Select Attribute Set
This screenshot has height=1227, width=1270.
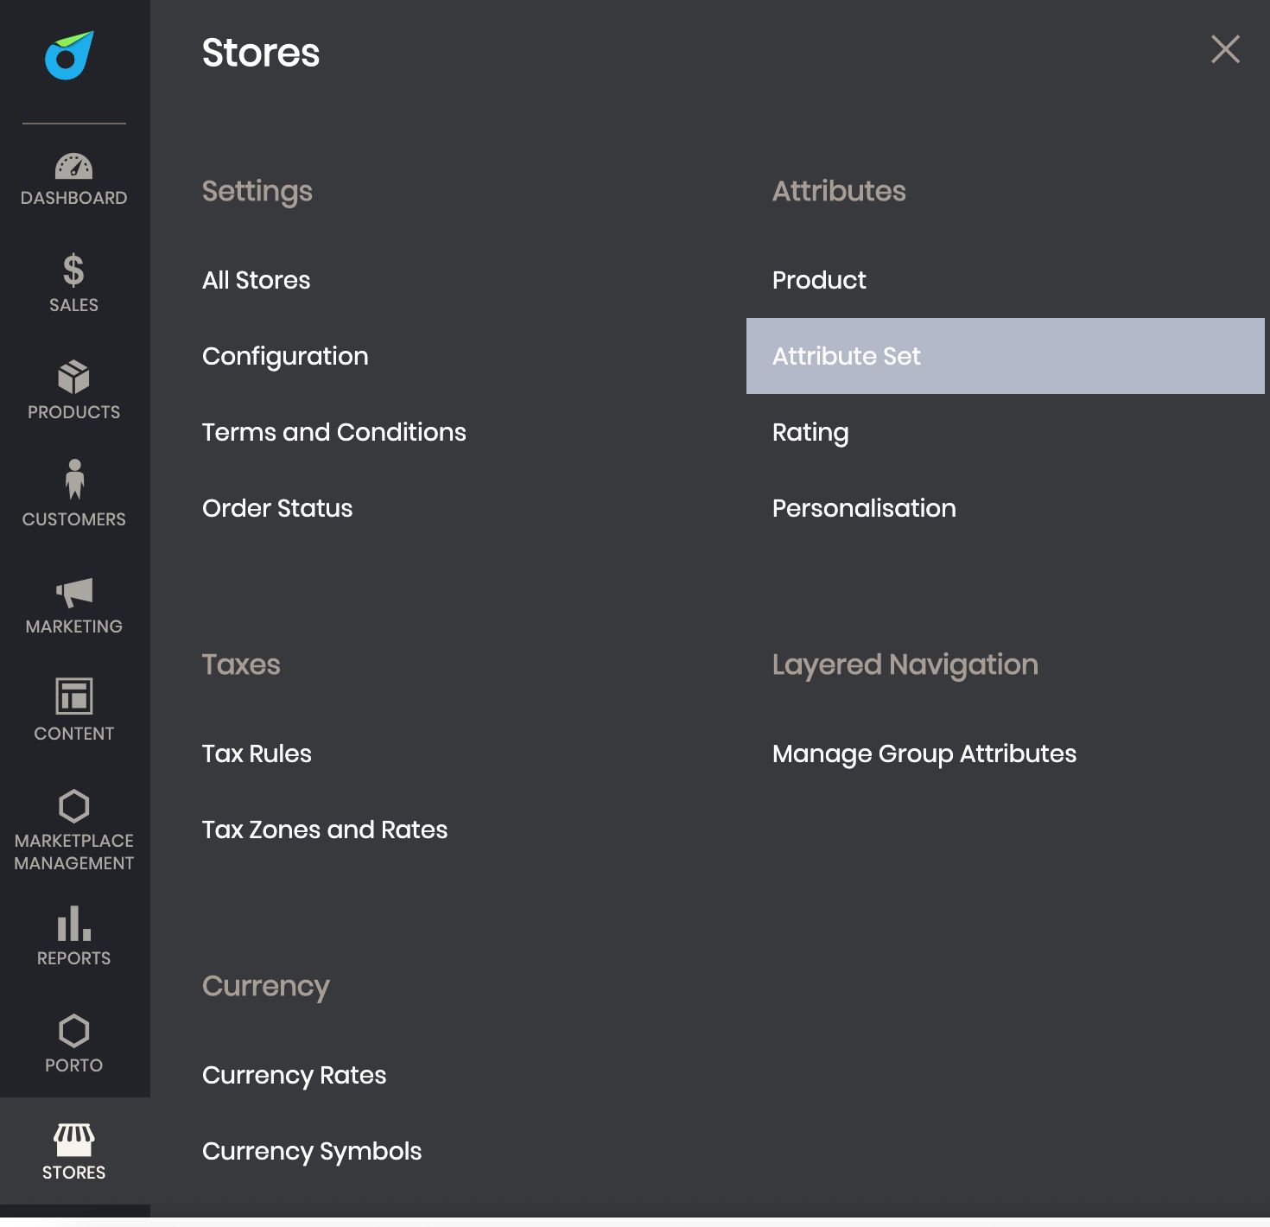pyautogui.click(x=1005, y=356)
